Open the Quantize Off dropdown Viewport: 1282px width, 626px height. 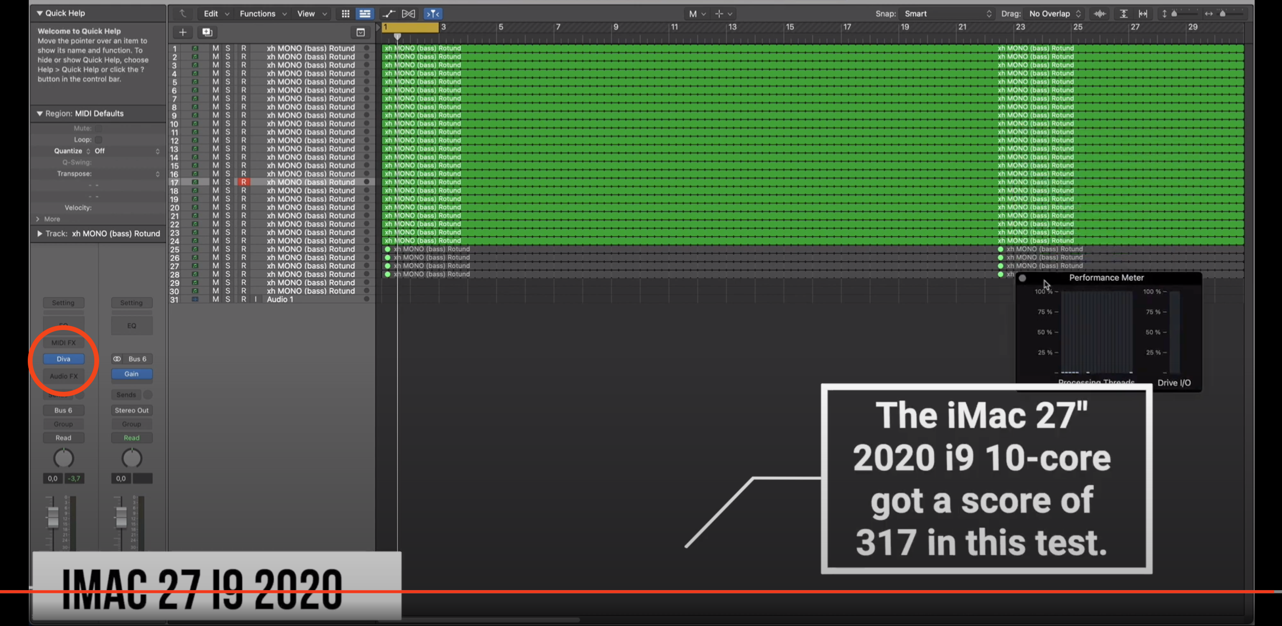tap(127, 151)
